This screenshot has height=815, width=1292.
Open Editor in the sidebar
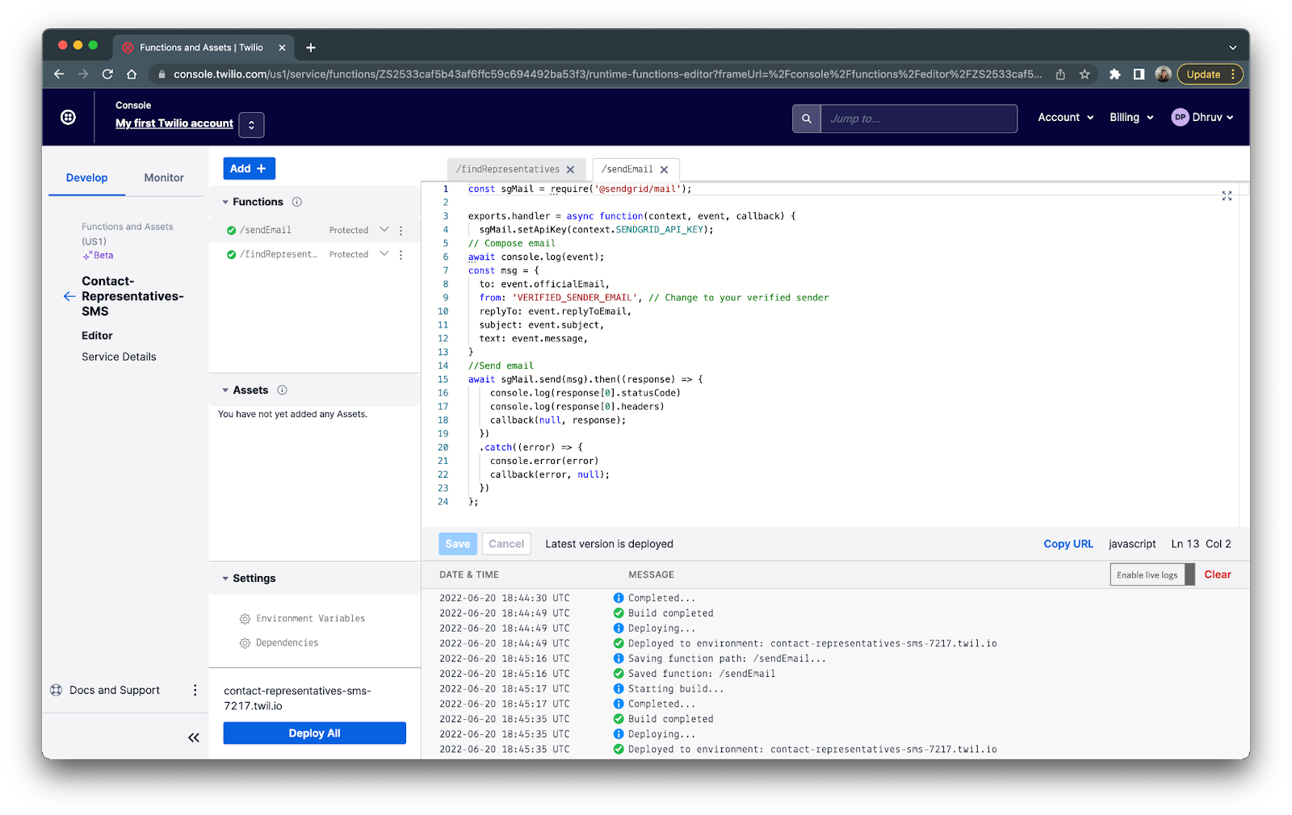97,336
